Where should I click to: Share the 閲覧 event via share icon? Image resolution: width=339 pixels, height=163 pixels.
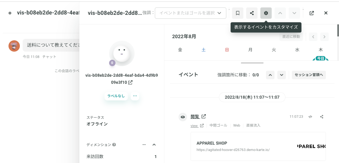click(x=322, y=117)
